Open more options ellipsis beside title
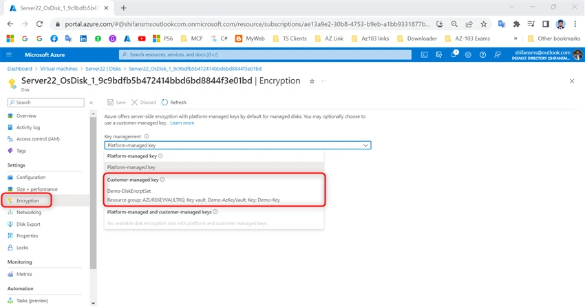Image resolution: width=585 pixels, height=307 pixels. (323, 81)
